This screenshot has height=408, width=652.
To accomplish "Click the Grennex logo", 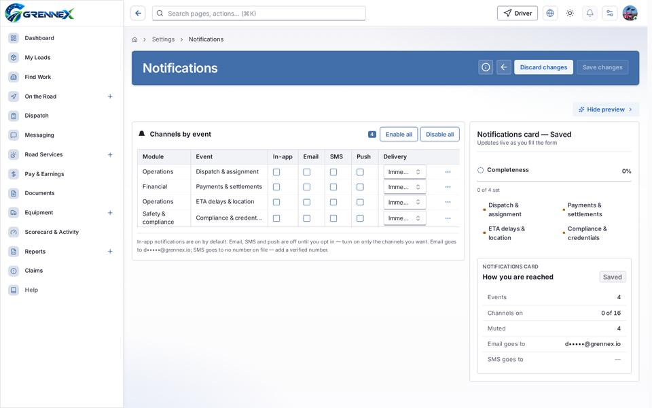I will (x=39, y=13).
